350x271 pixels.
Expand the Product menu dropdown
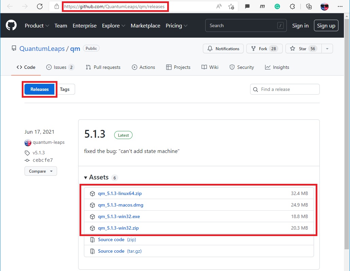[37, 26]
